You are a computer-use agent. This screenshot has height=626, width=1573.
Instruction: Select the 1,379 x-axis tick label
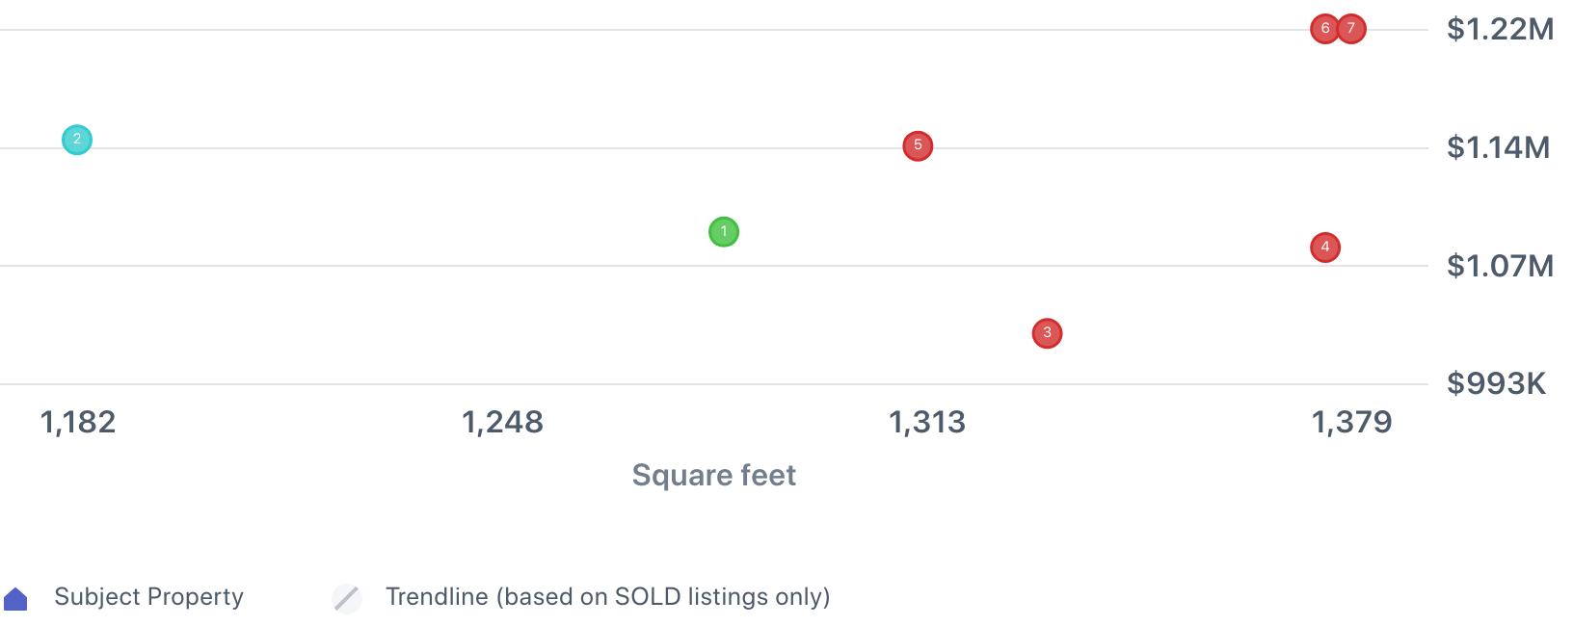pos(1351,422)
